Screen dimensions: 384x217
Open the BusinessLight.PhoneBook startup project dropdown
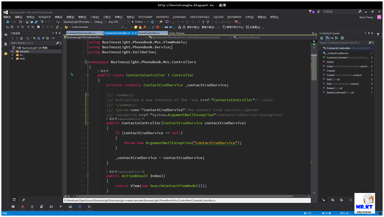78,22
